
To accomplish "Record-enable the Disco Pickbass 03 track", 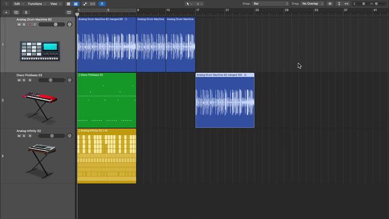I will [30, 80].
